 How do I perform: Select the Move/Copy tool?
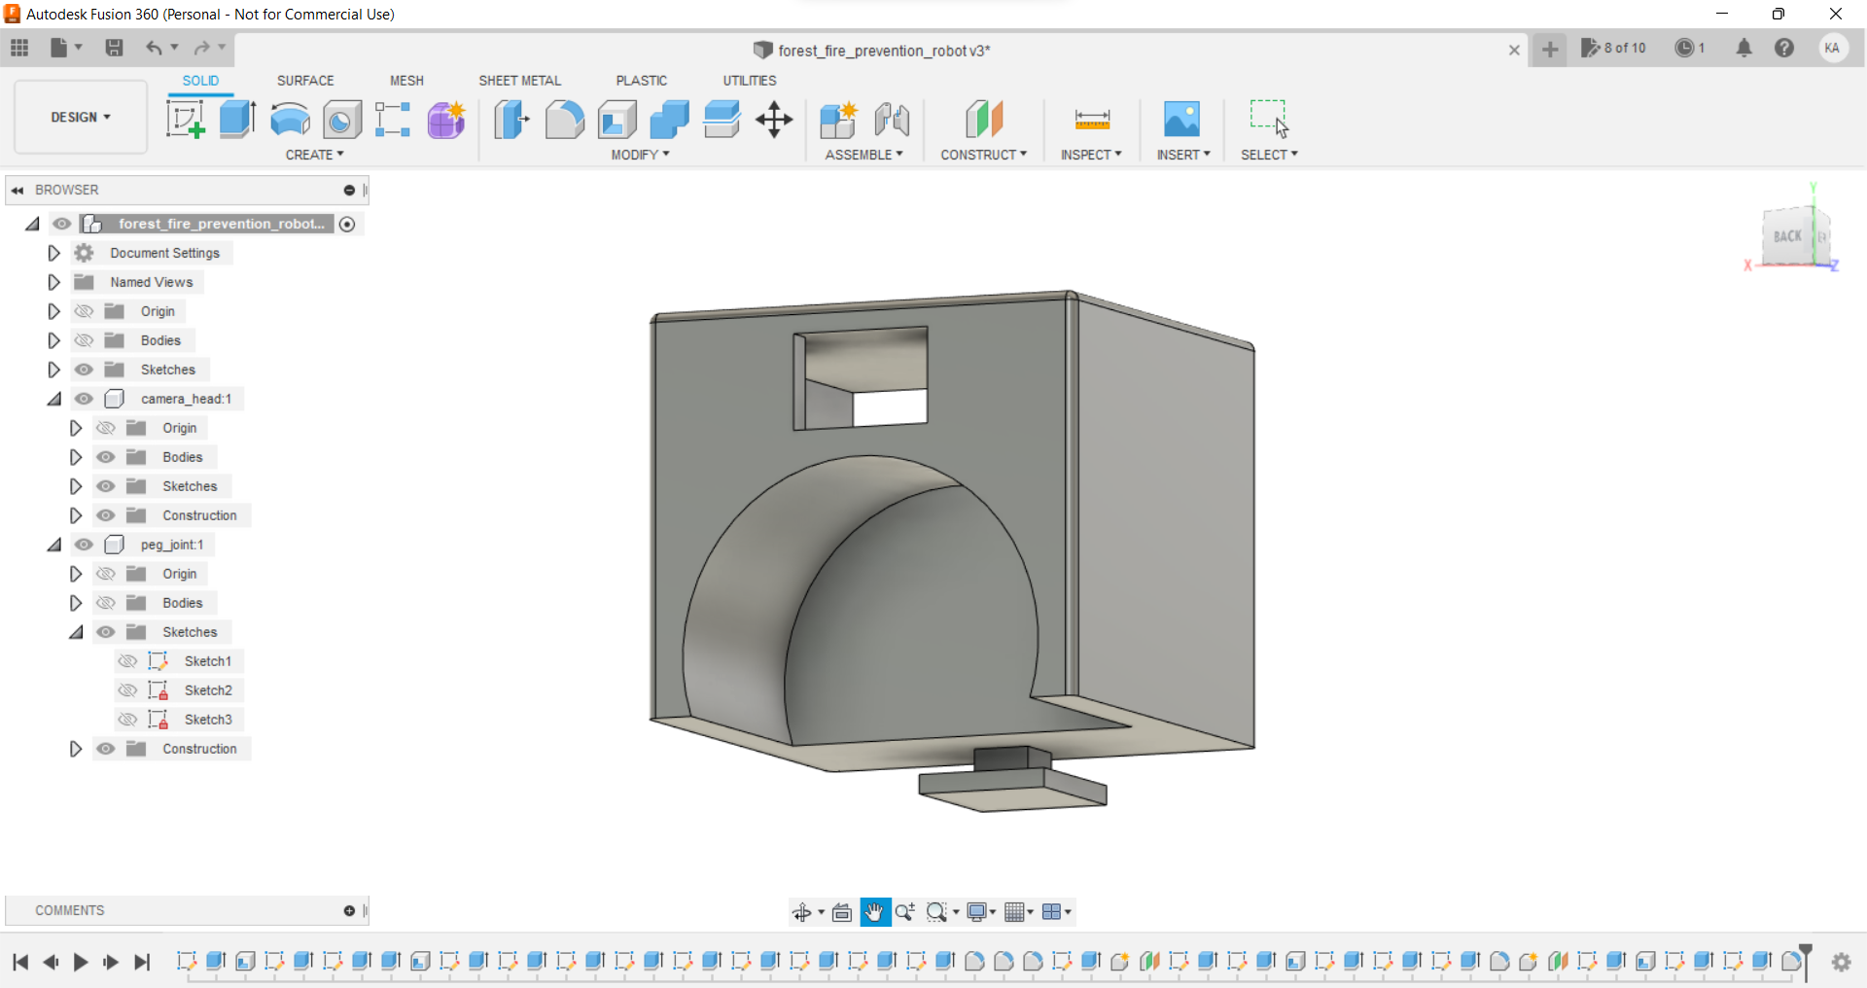coord(774,120)
